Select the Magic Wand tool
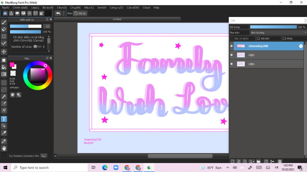The image size is (307, 172). click(x=4, y=96)
